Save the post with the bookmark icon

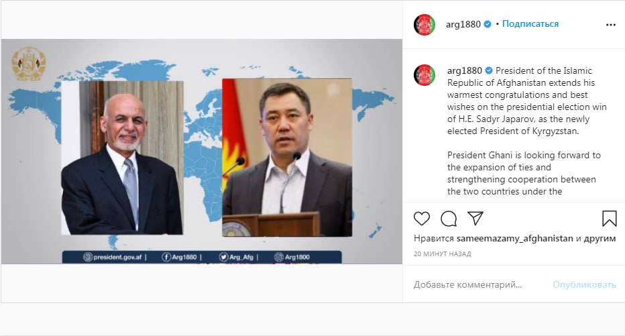pos(609,219)
